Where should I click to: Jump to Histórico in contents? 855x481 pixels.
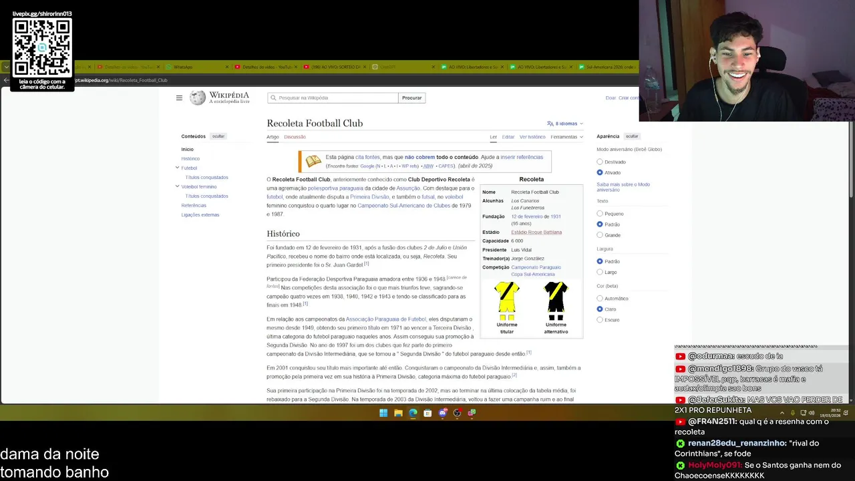click(190, 159)
